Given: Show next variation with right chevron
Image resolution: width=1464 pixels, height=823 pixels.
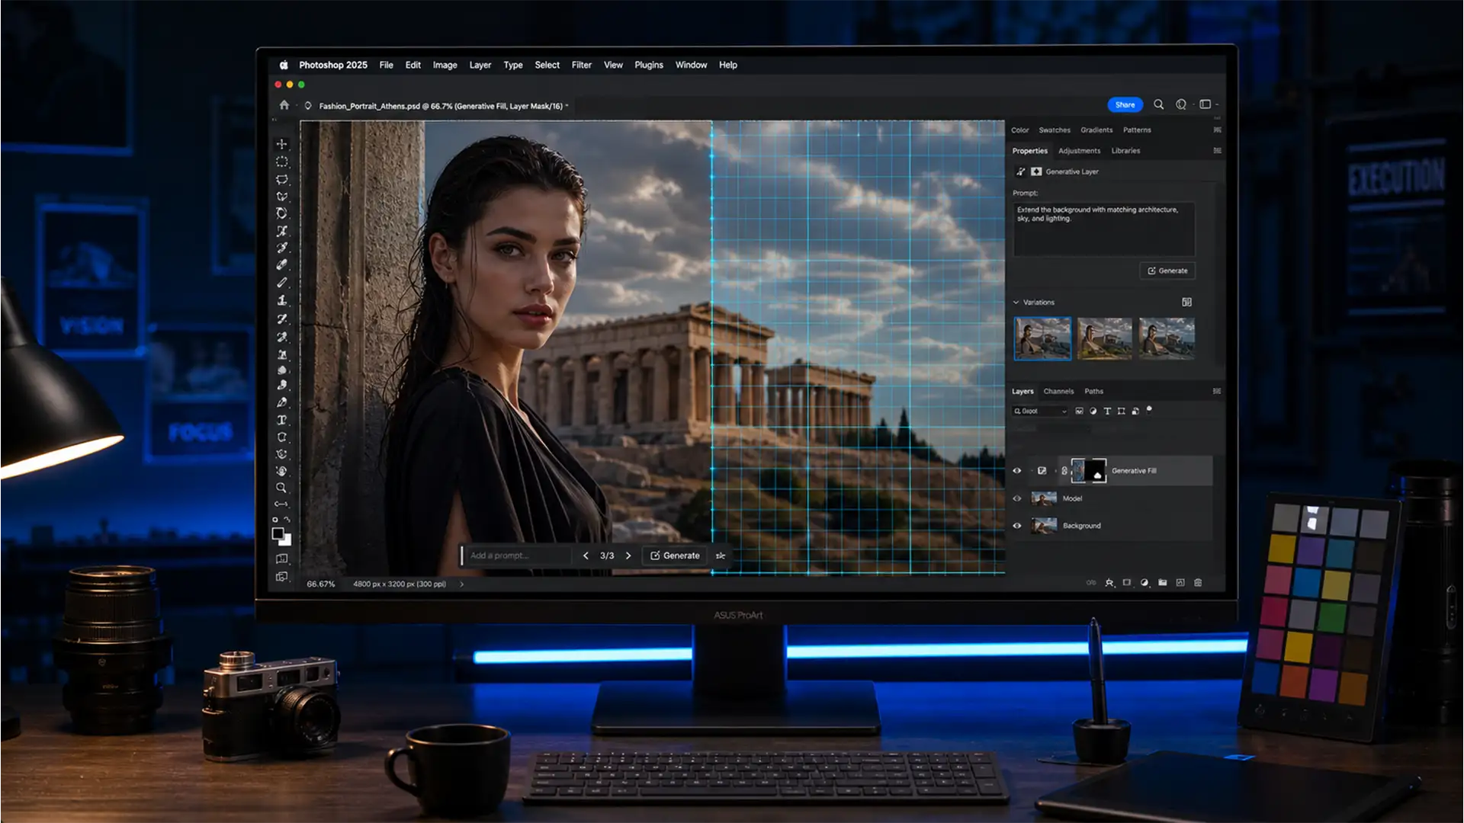Looking at the screenshot, I should point(628,556).
